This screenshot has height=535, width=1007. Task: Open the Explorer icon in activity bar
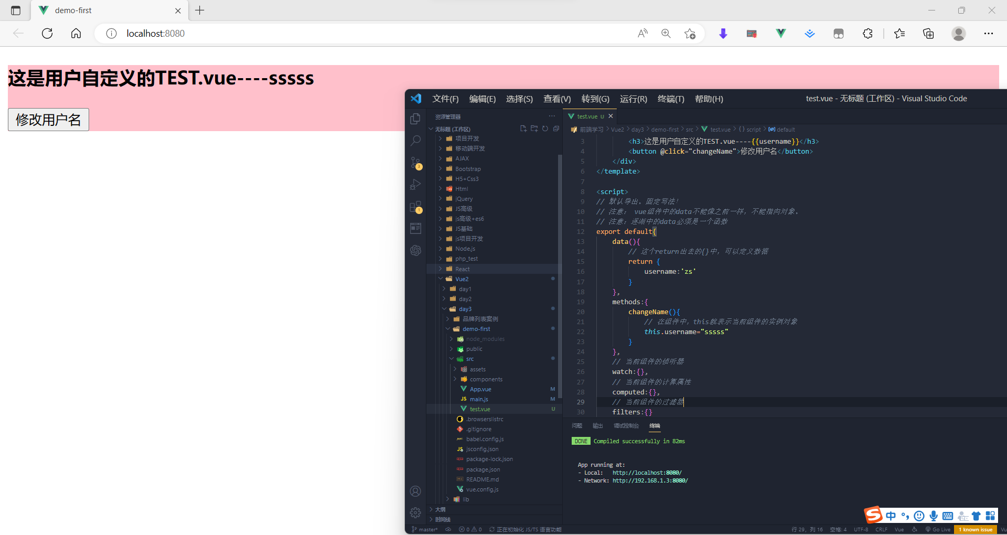(415, 119)
